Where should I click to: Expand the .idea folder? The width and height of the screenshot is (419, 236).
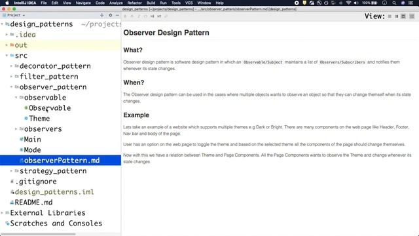[7, 35]
